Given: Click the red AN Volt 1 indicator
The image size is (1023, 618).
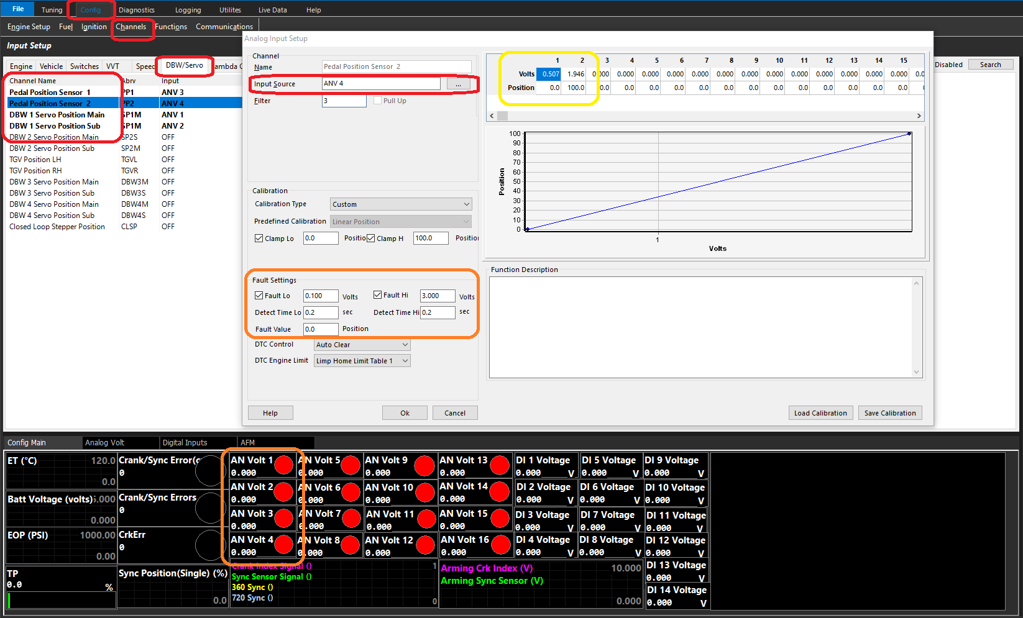Looking at the screenshot, I should tap(283, 465).
